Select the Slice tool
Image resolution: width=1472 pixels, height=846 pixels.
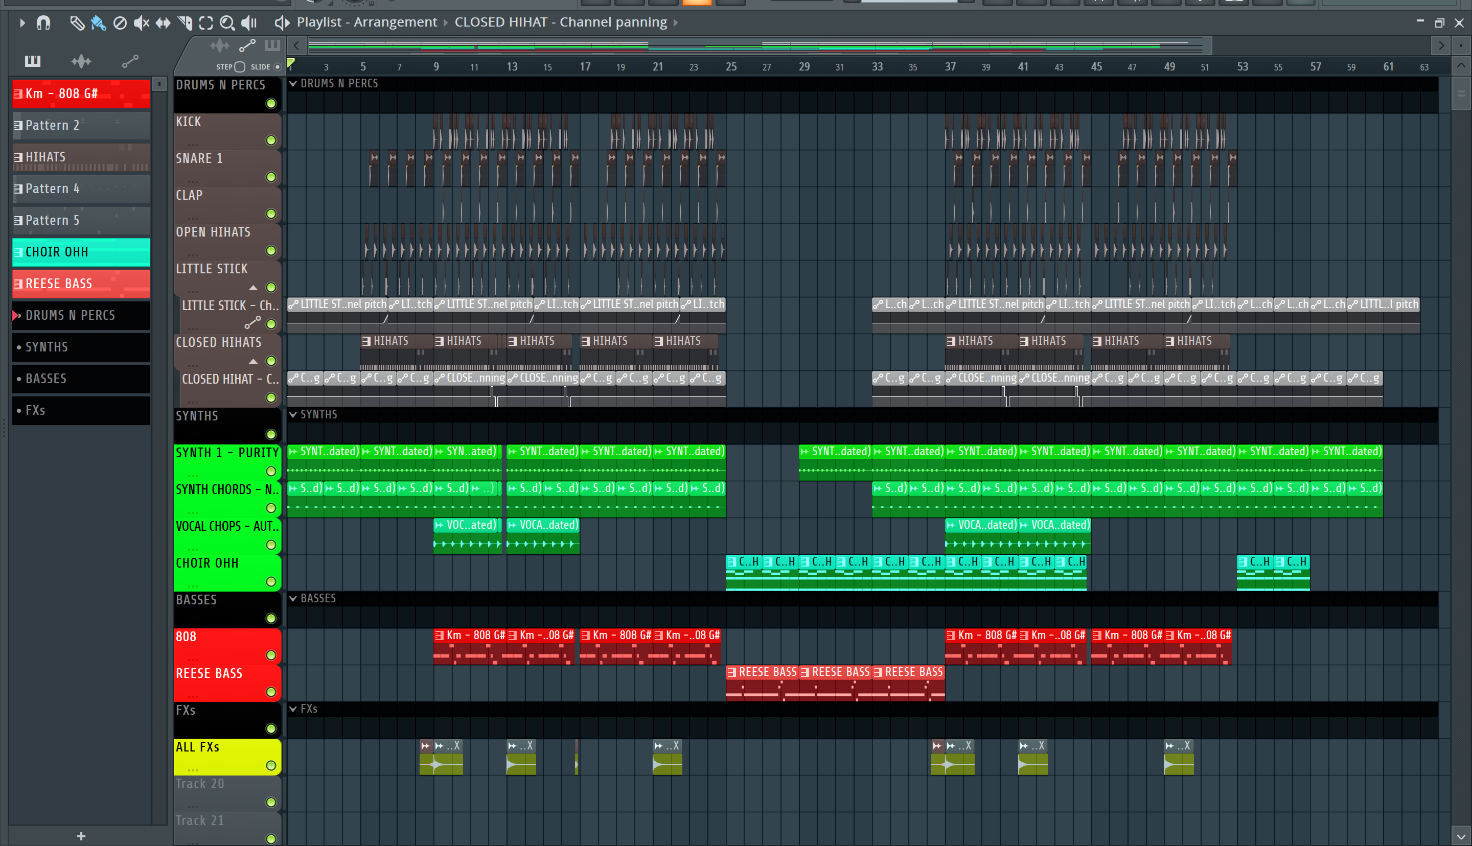(x=185, y=22)
